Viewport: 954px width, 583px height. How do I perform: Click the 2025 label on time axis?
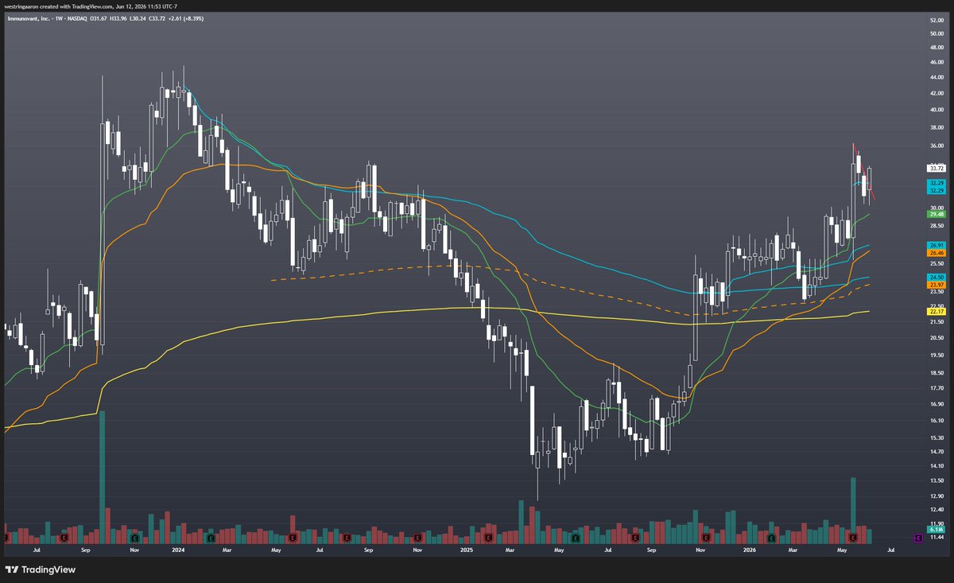click(x=467, y=550)
